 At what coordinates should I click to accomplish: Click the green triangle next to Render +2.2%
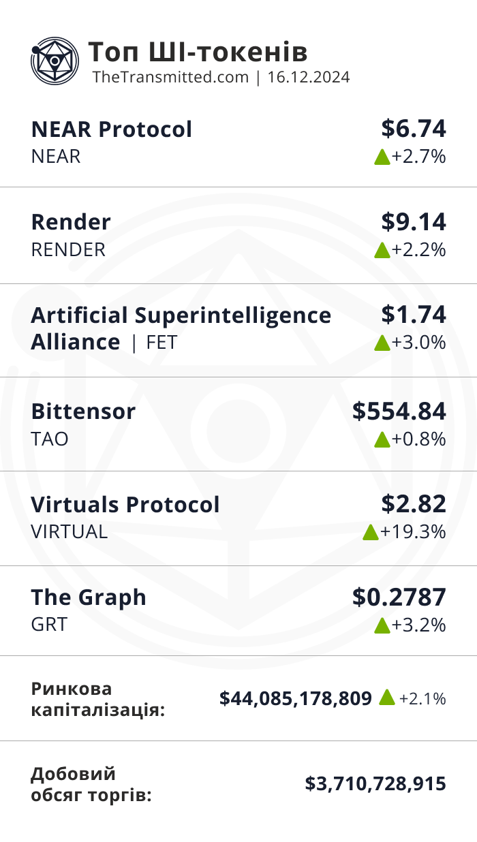(382, 251)
